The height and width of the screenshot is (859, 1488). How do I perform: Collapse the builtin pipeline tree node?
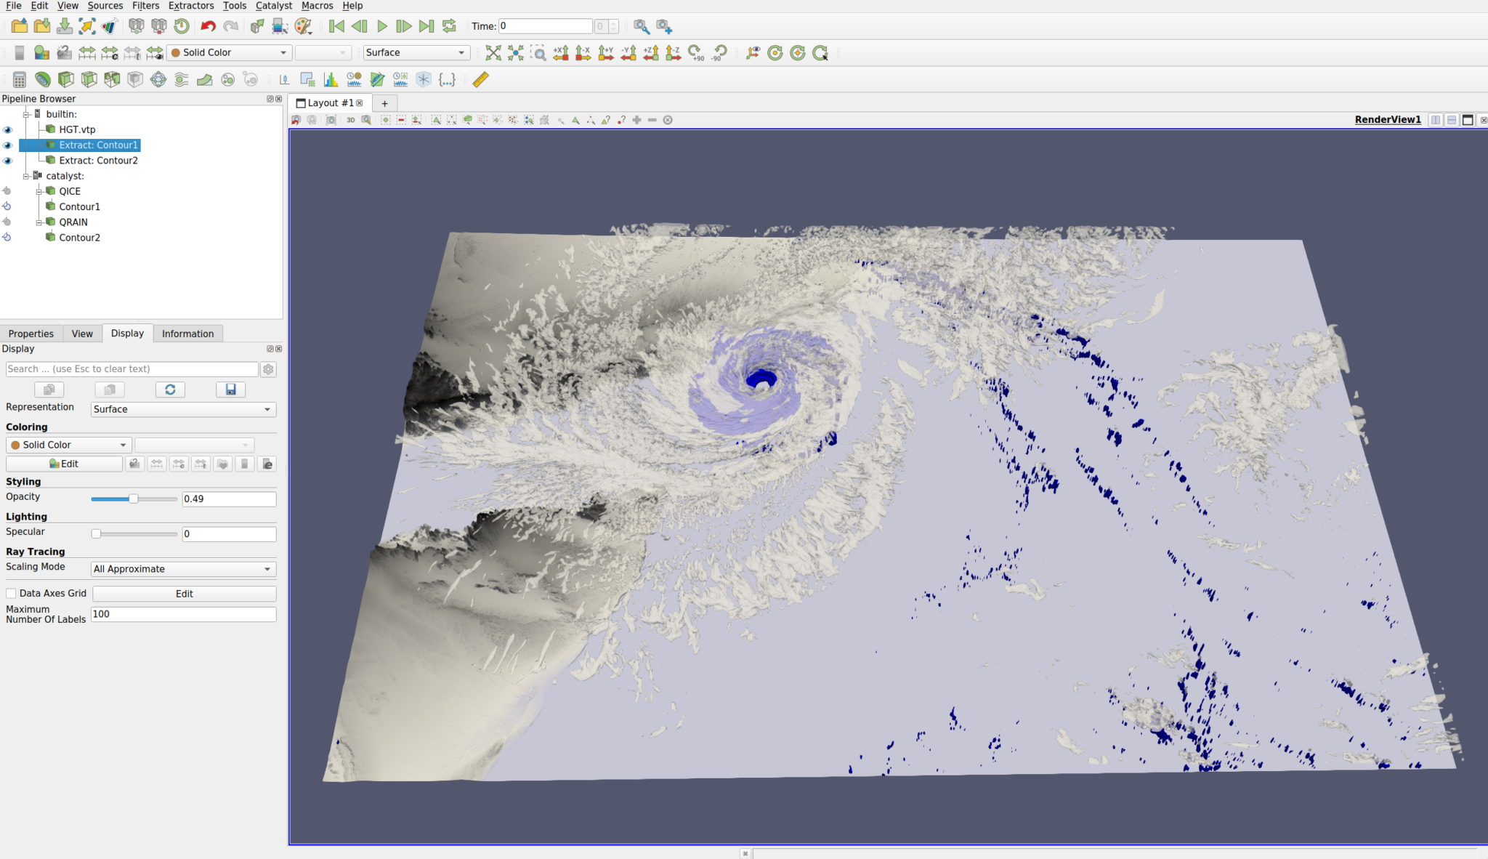[x=26, y=114]
